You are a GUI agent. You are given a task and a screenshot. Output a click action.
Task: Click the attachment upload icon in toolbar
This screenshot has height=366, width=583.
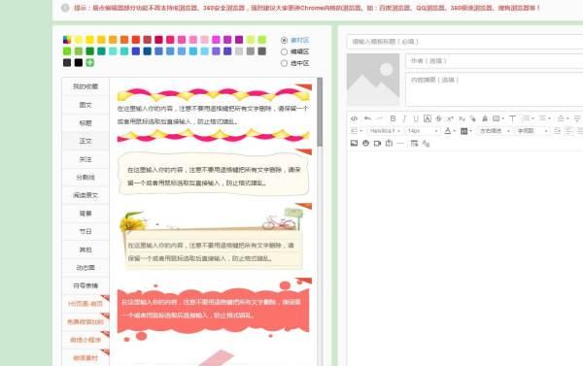pos(389,143)
